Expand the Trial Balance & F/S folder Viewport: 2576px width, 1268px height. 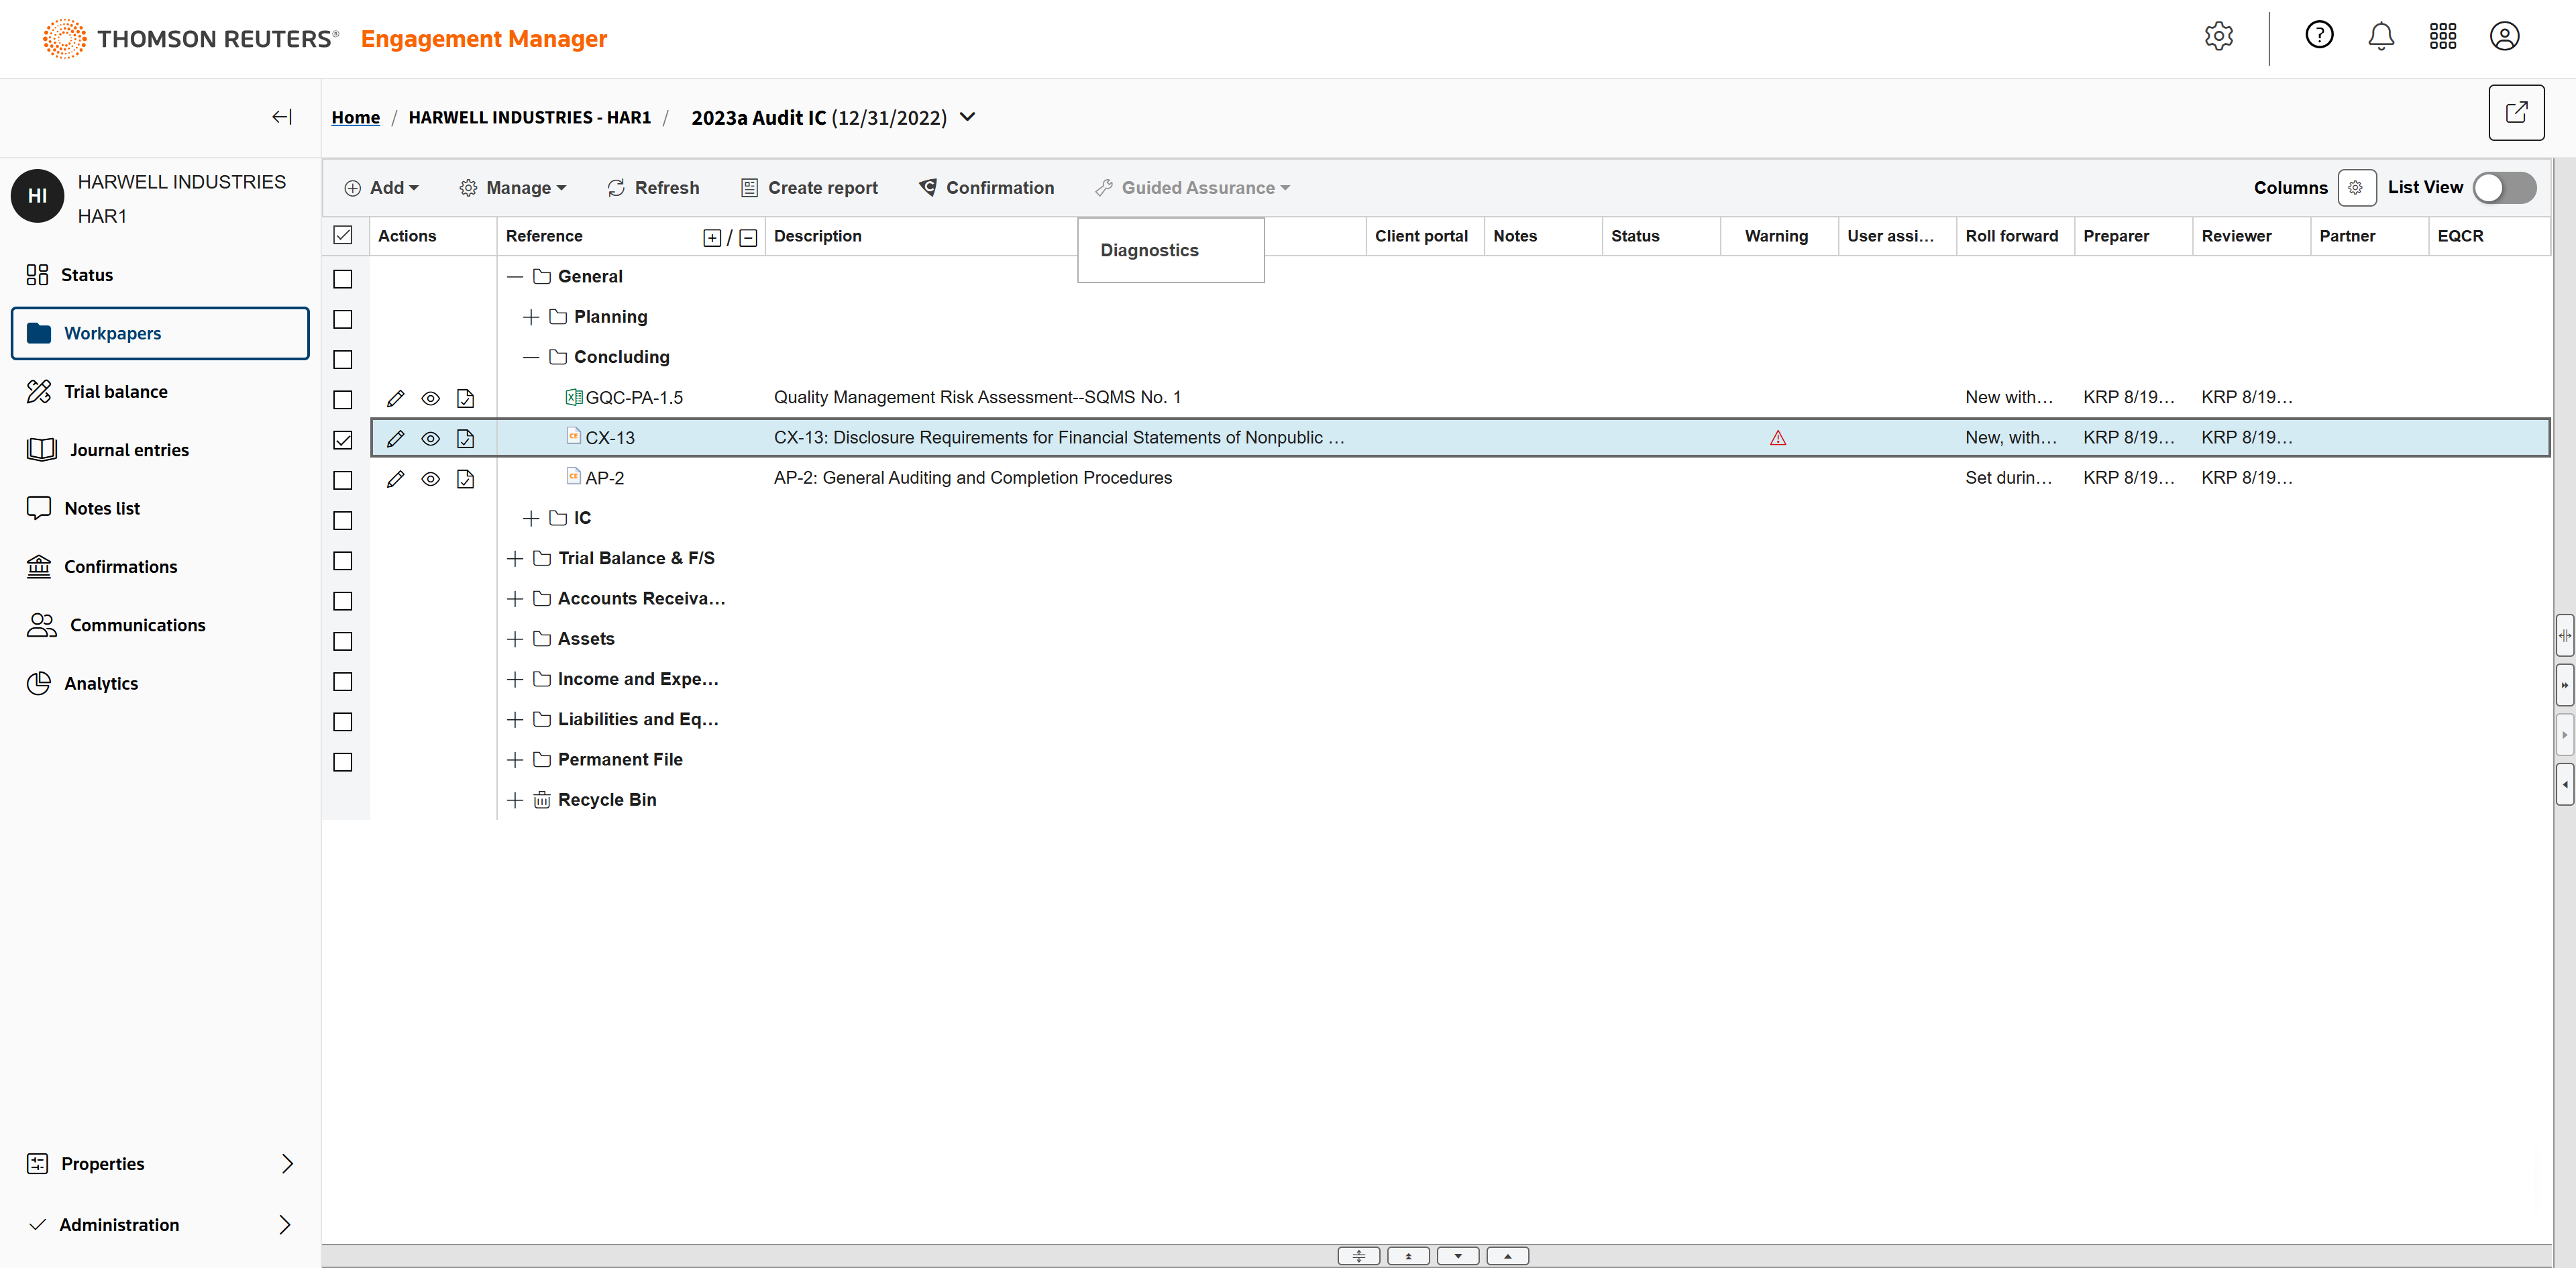[x=515, y=558]
